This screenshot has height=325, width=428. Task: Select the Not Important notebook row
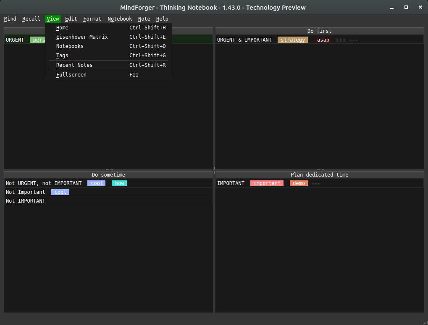[x=26, y=192]
